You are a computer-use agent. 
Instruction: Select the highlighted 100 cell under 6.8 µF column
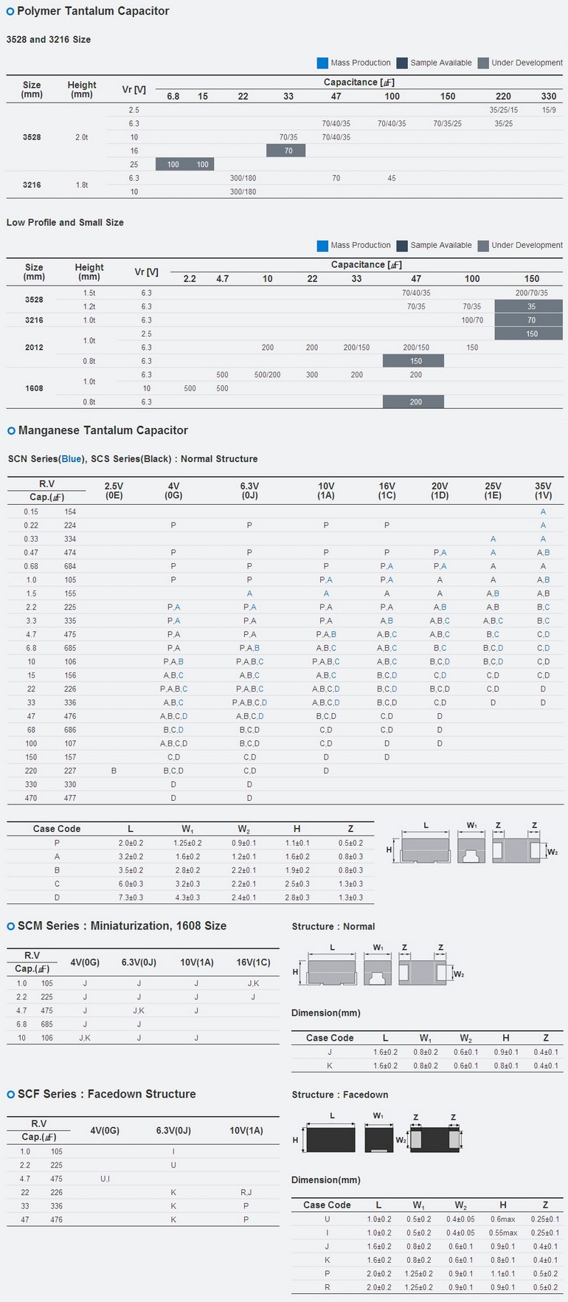173,165
